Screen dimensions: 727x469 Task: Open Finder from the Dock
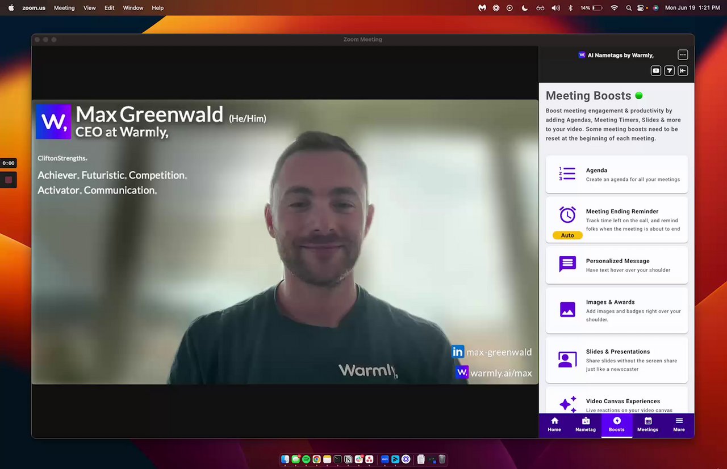click(285, 459)
